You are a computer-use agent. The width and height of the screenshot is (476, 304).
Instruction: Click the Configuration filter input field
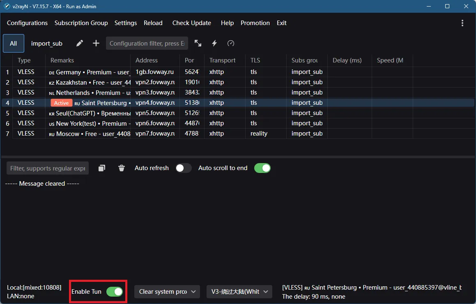point(147,44)
